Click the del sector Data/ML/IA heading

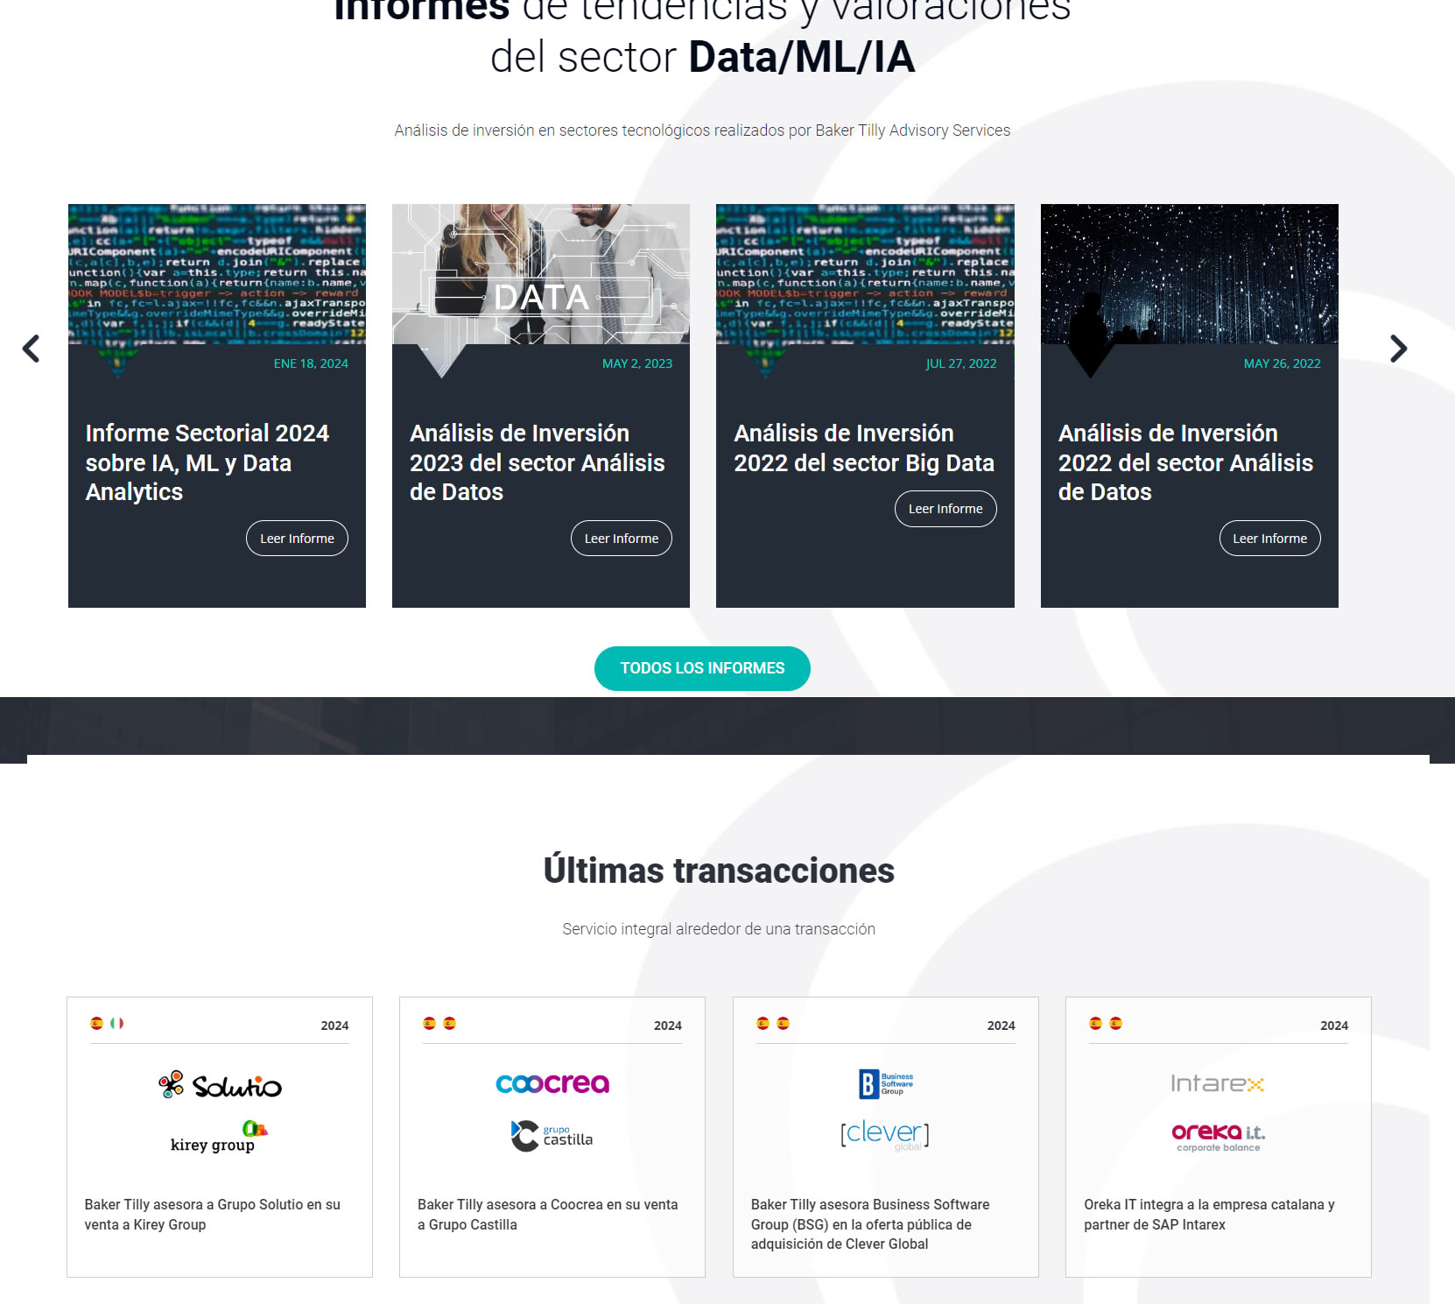click(702, 57)
